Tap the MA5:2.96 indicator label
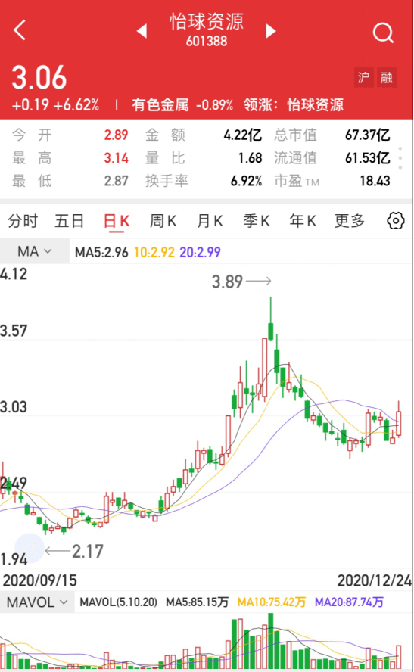 point(101,252)
